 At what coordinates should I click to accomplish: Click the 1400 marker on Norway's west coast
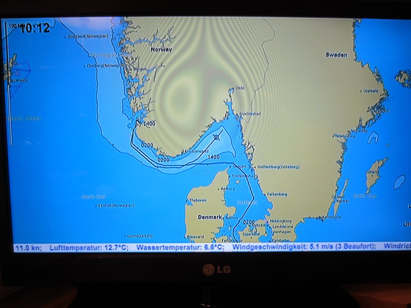point(149,123)
